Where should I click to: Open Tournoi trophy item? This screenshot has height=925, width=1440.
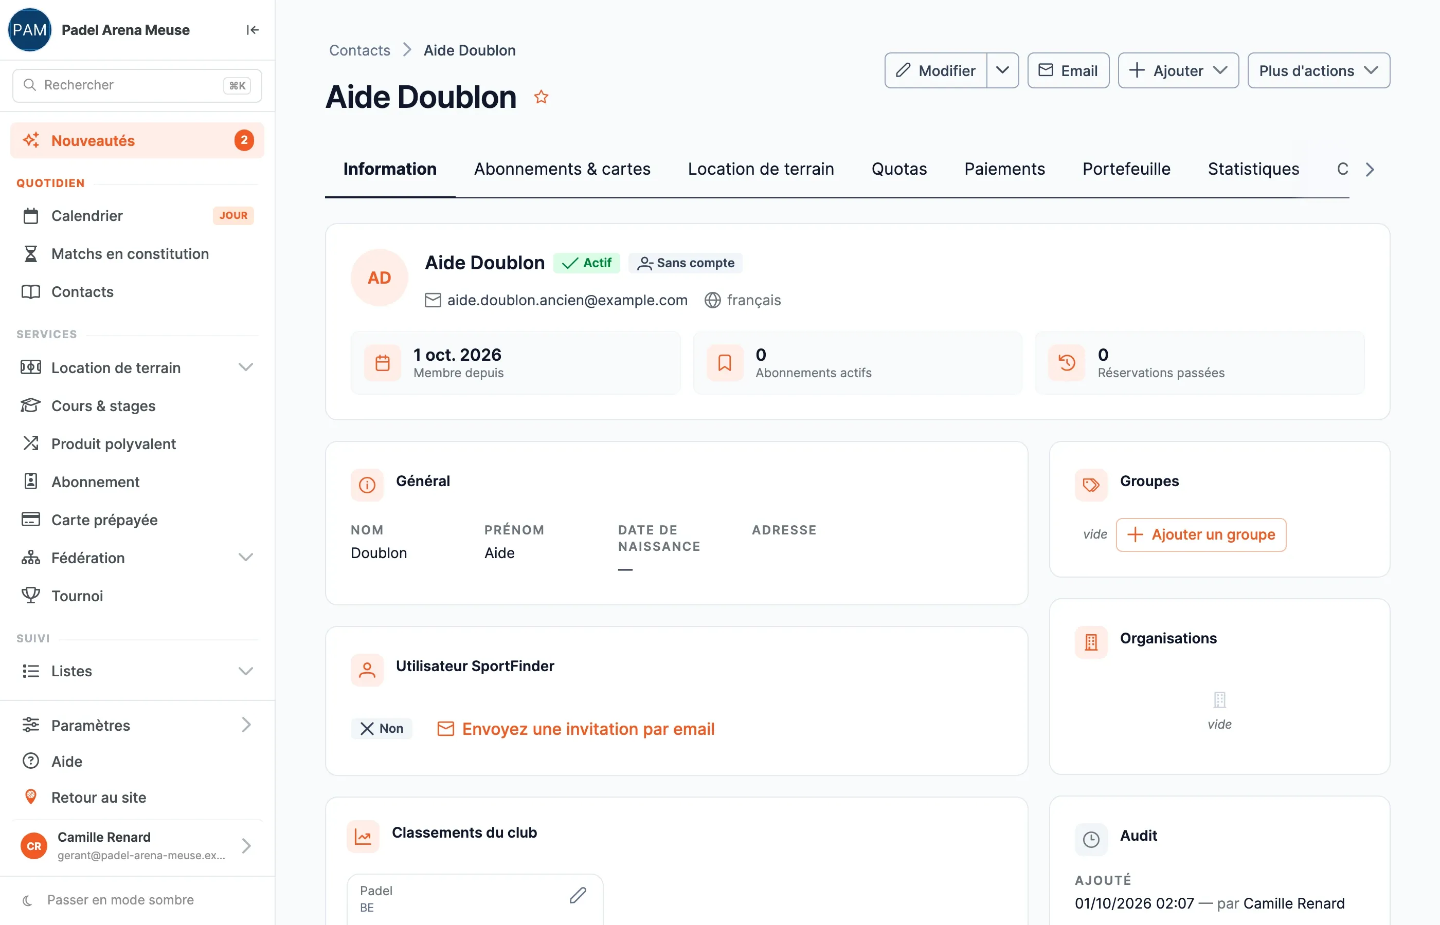click(137, 596)
